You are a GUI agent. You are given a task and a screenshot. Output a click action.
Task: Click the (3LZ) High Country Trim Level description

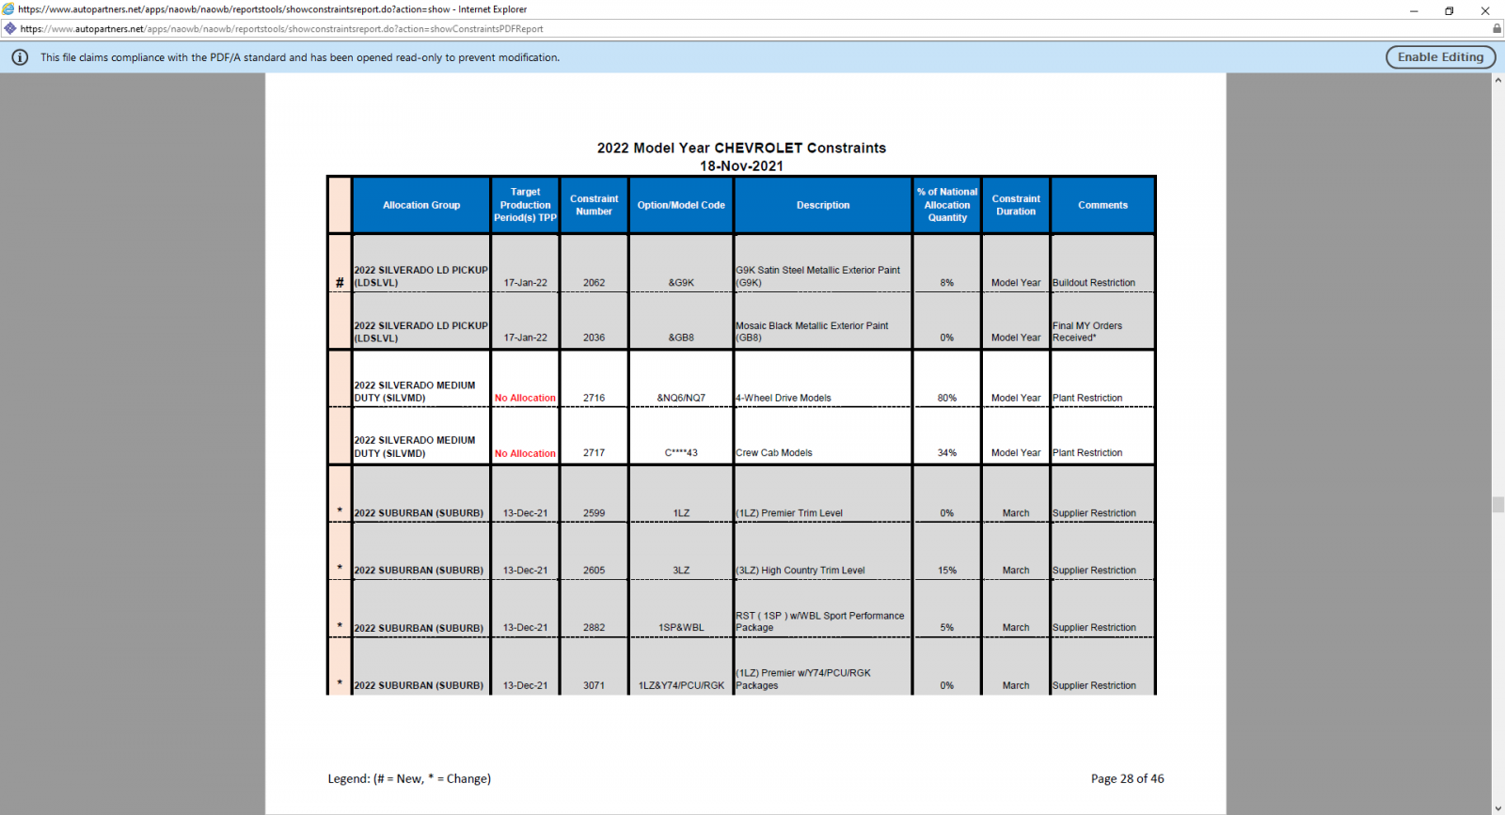click(800, 571)
